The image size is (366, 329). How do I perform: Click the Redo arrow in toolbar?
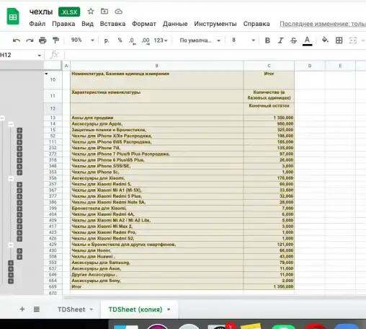(30, 40)
